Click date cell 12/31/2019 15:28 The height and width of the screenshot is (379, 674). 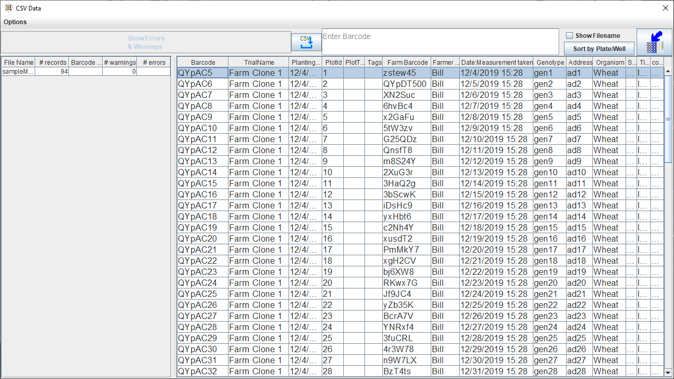(x=497, y=371)
